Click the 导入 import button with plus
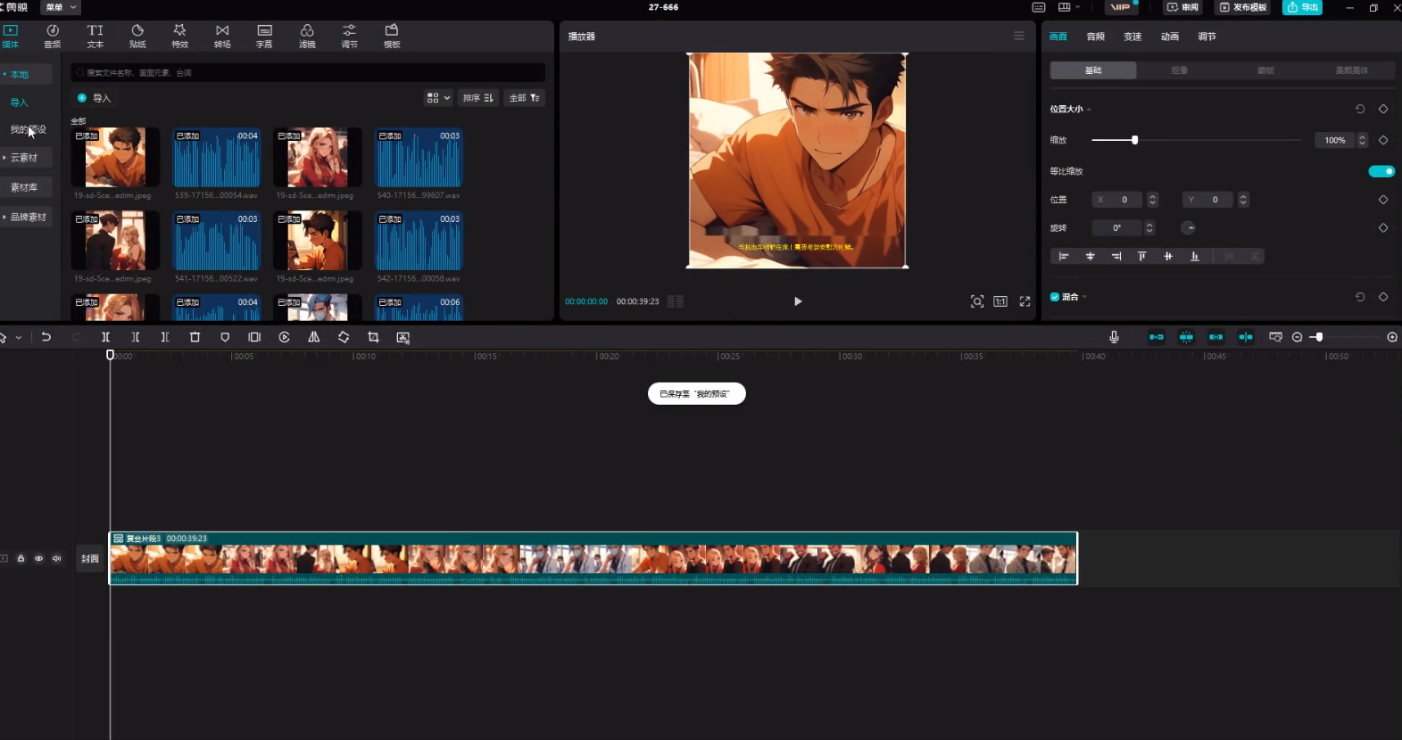This screenshot has width=1402, height=740. [x=94, y=98]
